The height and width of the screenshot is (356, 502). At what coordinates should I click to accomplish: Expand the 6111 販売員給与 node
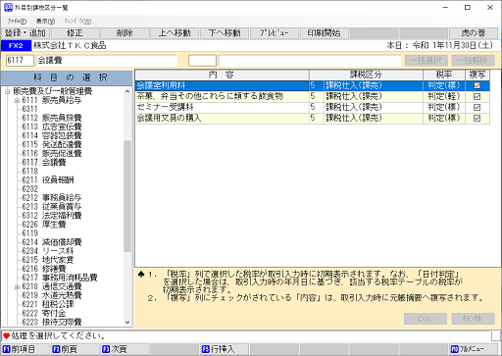tap(17, 101)
